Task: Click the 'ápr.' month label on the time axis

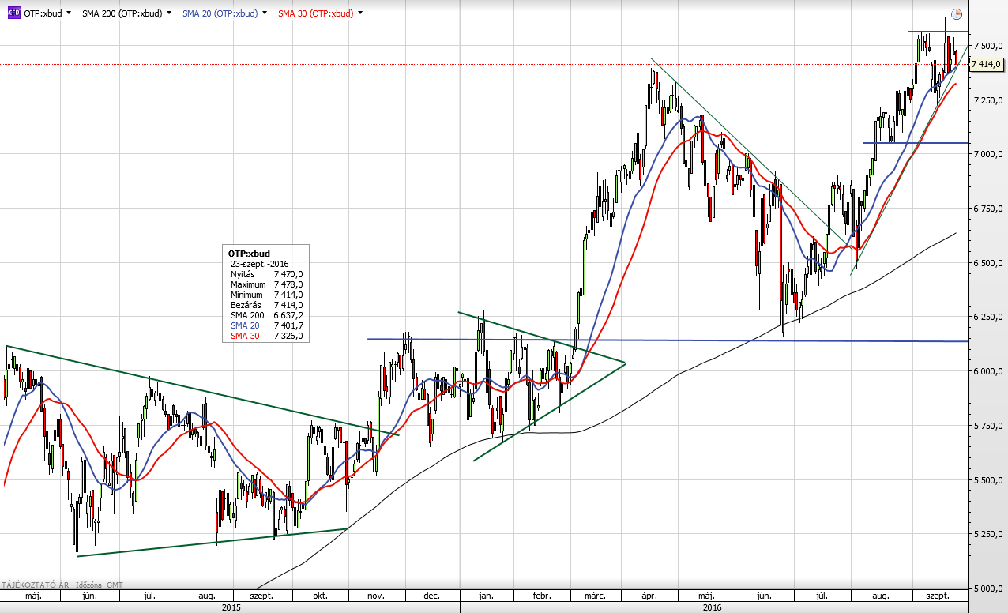Action: coord(650,596)
